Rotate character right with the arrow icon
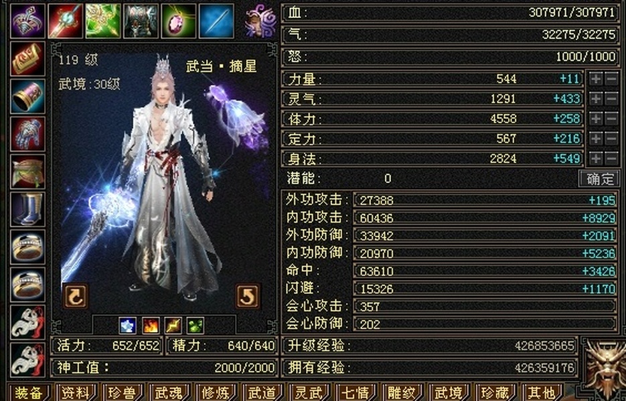Viewport: 626px width, 401px height. tap(248, 296)
